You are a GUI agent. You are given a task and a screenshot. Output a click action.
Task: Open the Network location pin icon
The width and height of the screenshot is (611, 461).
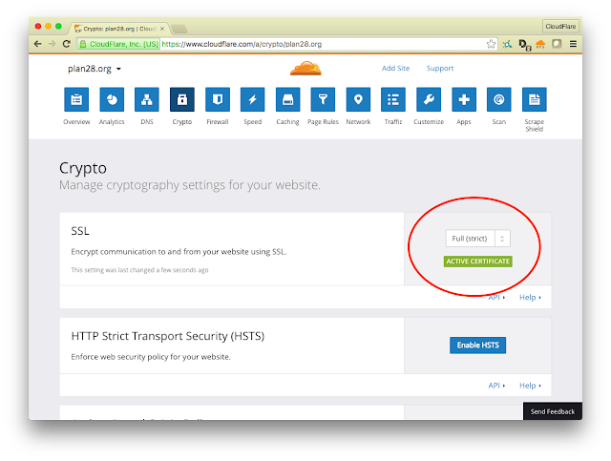coord(358,100)
